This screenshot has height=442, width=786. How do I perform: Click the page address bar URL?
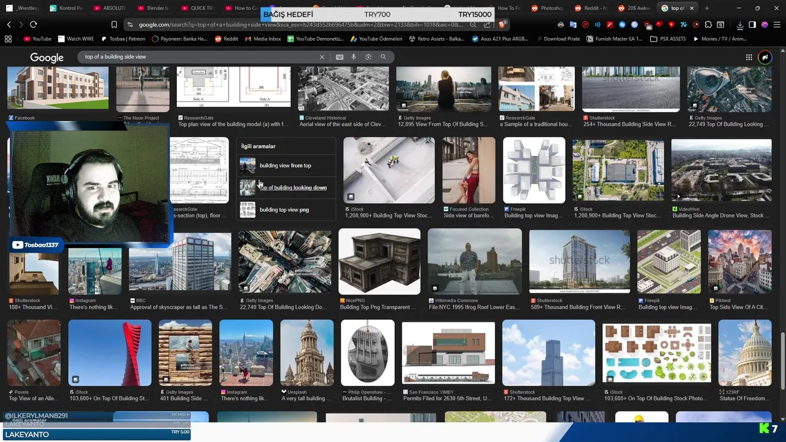pos(301,25)
